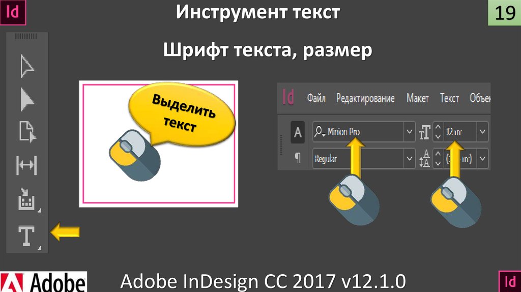Open the Текст menu
This screenshot has height=292, width=521.
(x=449, y=98)
